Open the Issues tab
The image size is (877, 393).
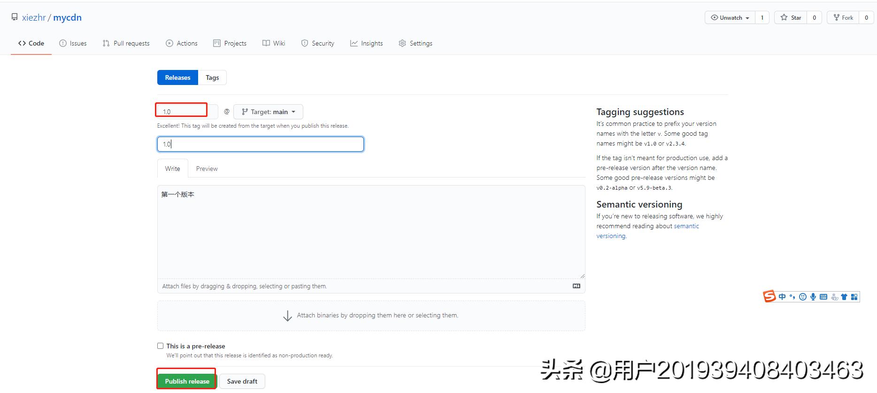tap(73, 43)
